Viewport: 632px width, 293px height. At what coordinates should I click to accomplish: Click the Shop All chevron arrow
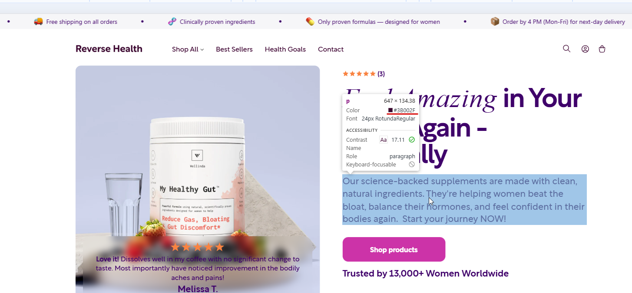tap(202, 50)
